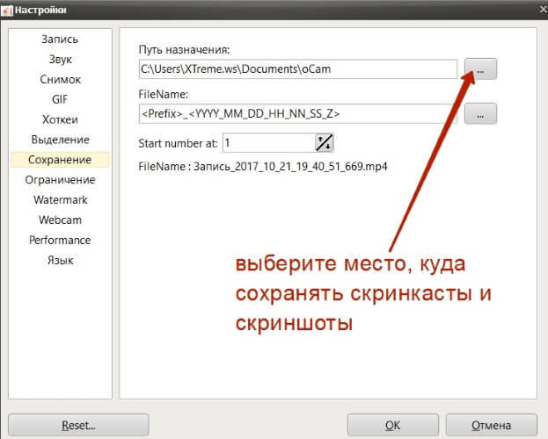This screenshot has height=439, width=548.
Task: Browse for destination path folder
Action: tap(480, 69)
